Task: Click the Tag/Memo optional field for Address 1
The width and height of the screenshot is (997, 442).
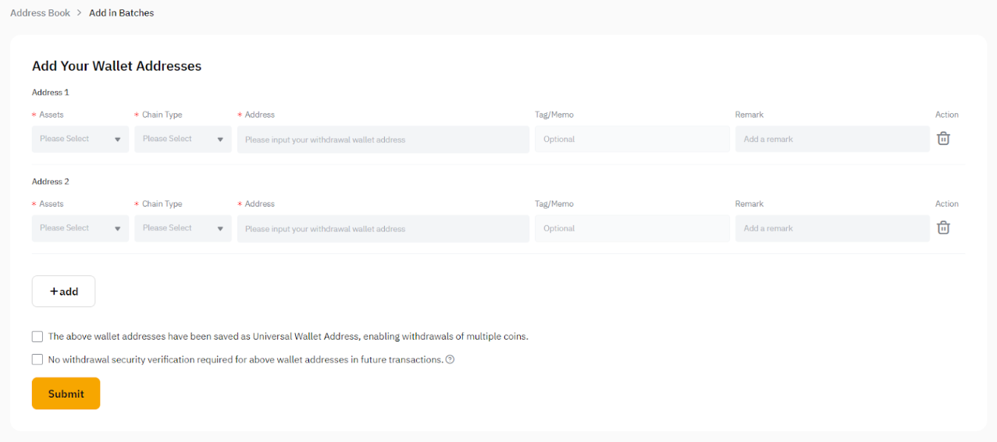Action: (632, 140)
